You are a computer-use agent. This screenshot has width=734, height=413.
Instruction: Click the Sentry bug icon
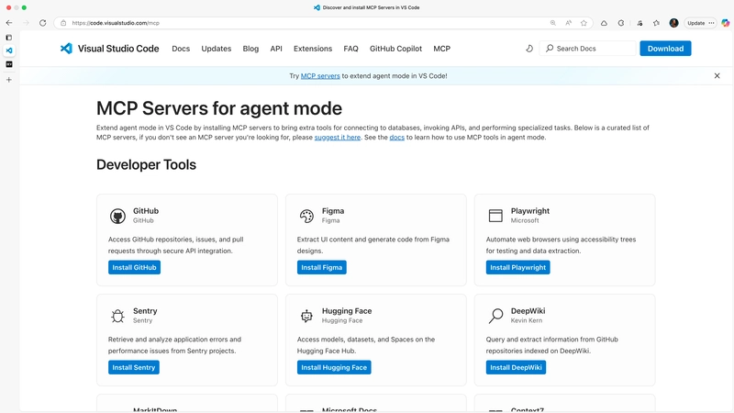(117, 316)
